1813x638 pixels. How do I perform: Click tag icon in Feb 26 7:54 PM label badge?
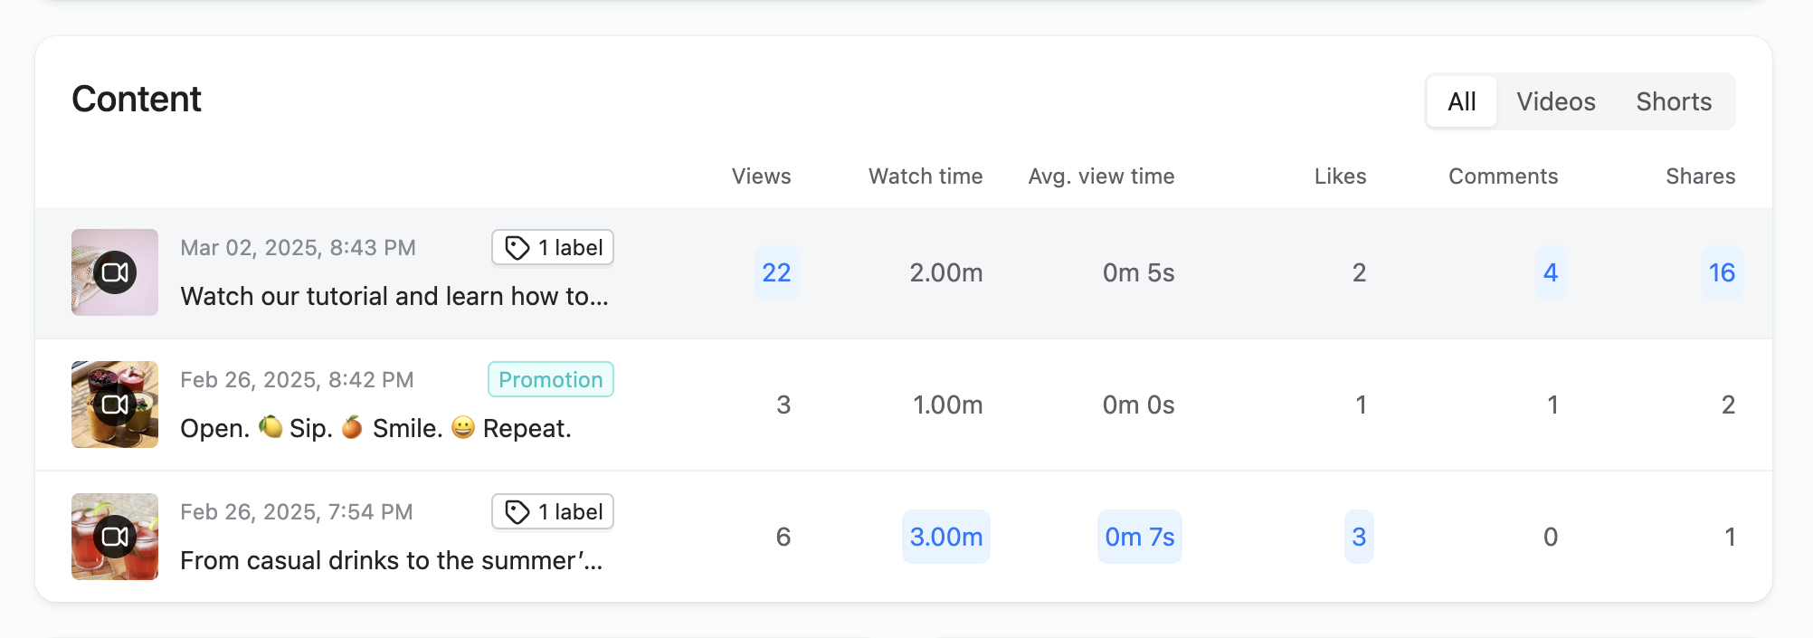(517, 512)
